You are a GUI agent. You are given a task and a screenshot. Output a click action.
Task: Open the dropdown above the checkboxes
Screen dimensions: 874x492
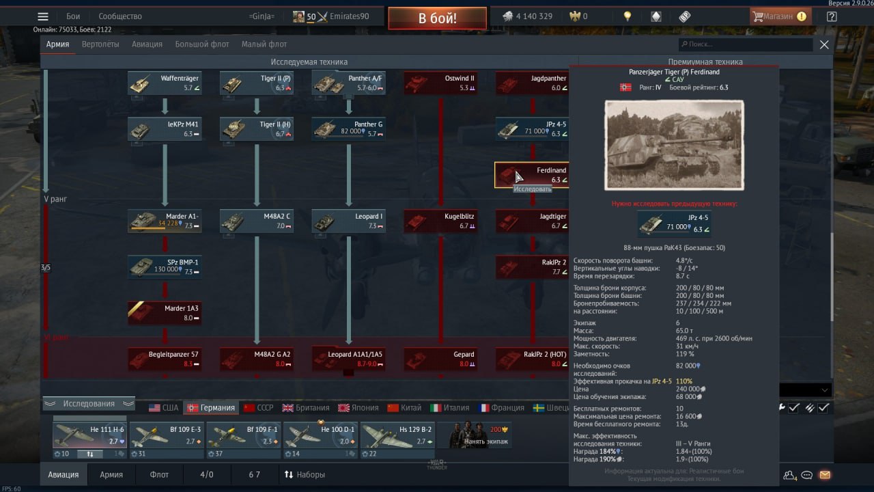pos(806,390)
